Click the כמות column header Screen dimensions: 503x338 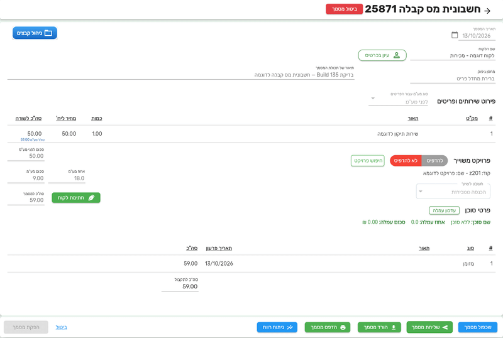tap(97, 118)
